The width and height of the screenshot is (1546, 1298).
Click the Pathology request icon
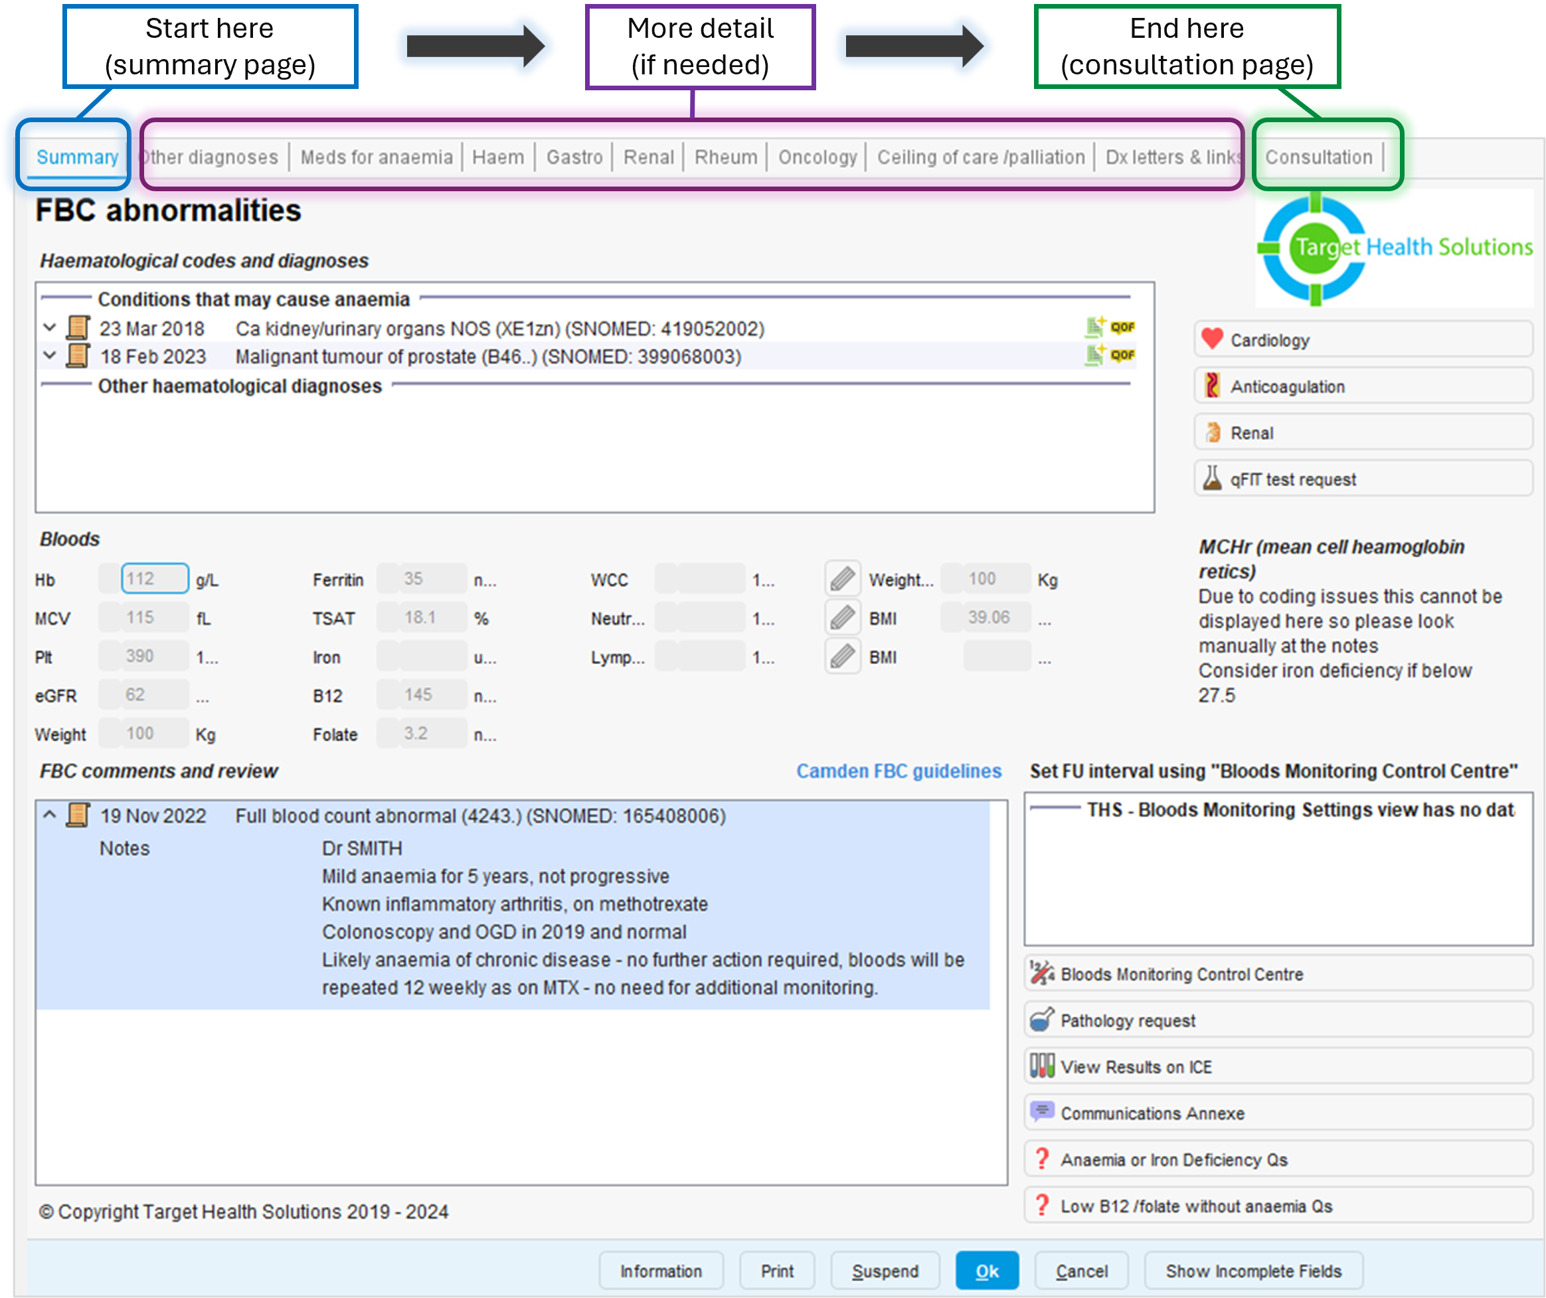click(x=1042, y=1020)
